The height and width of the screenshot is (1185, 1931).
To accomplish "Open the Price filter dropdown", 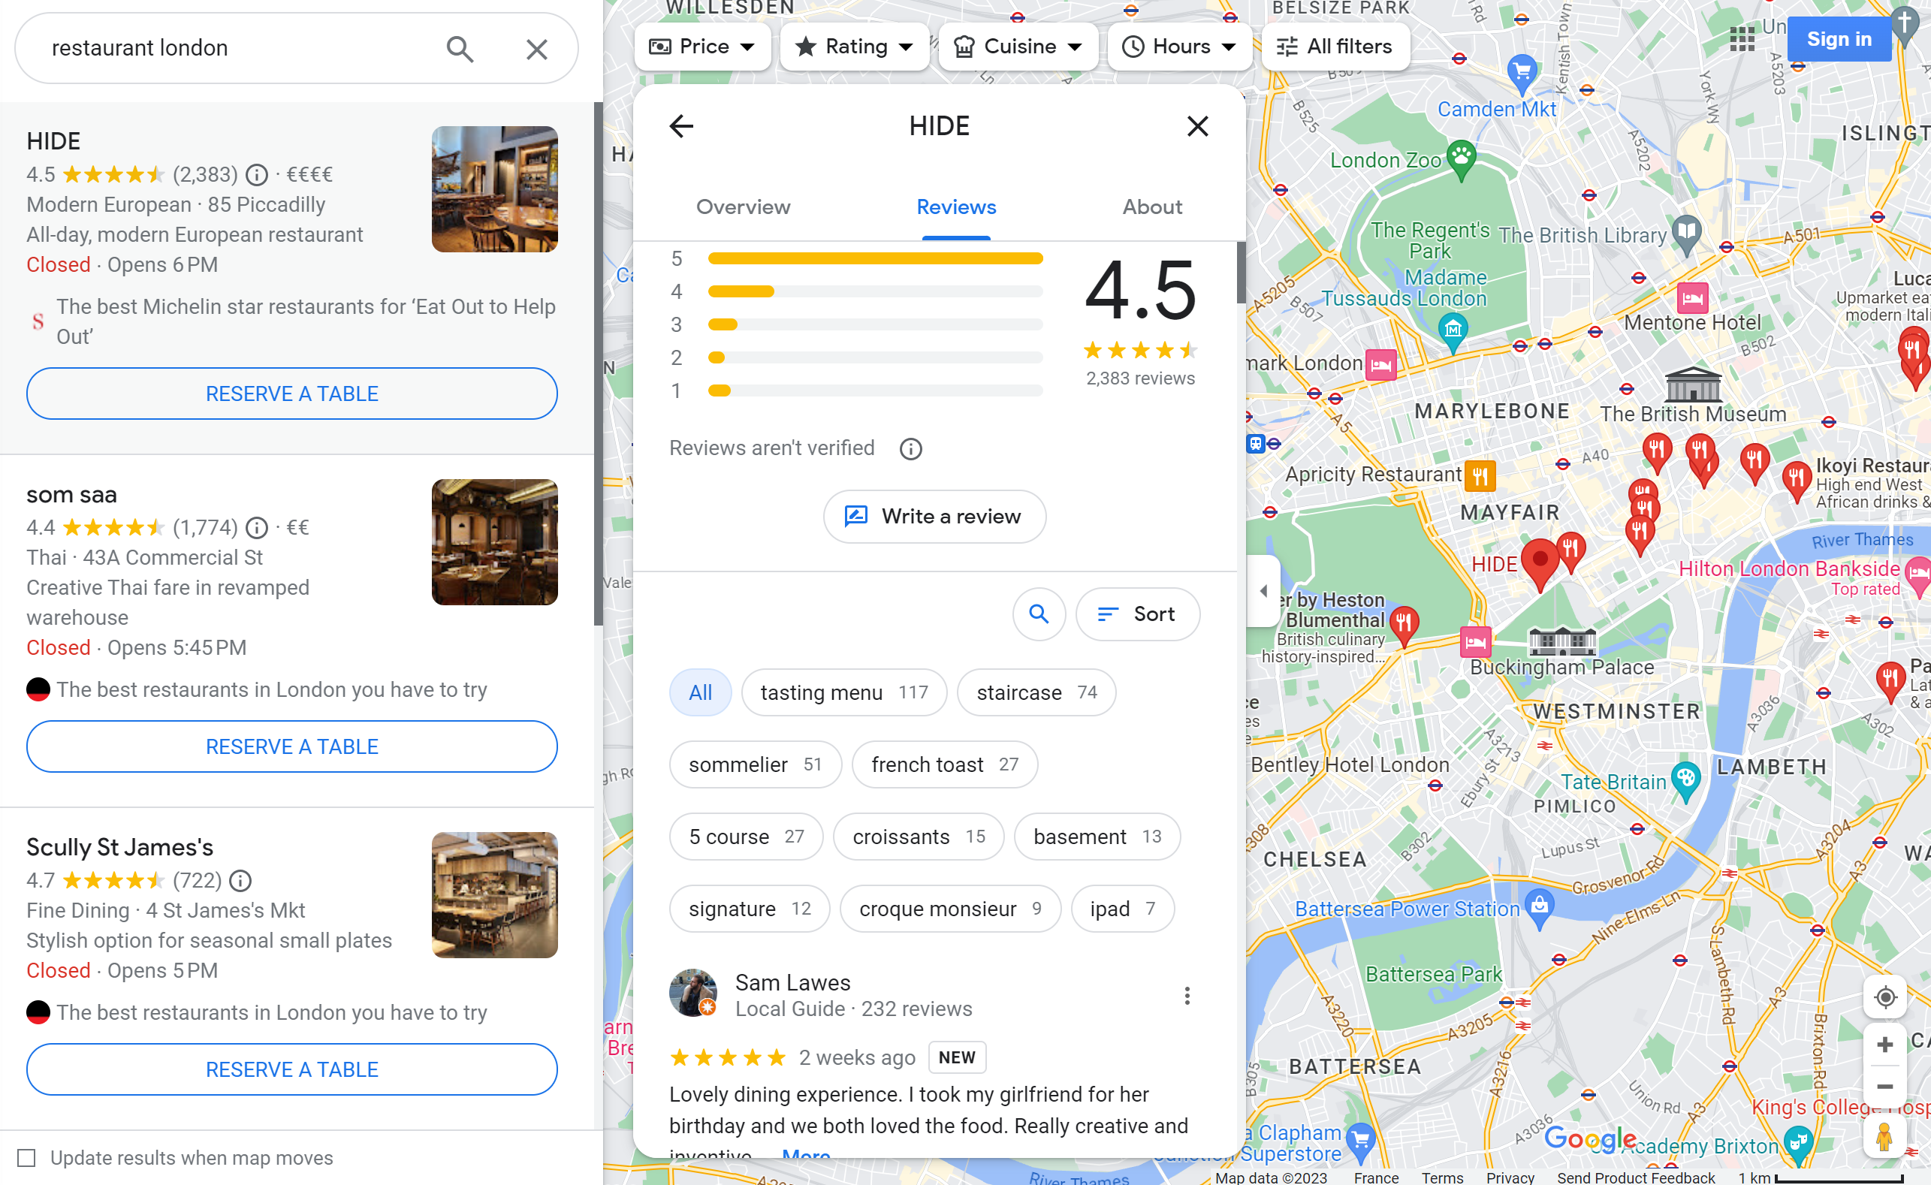I will [x=702, y=47].
